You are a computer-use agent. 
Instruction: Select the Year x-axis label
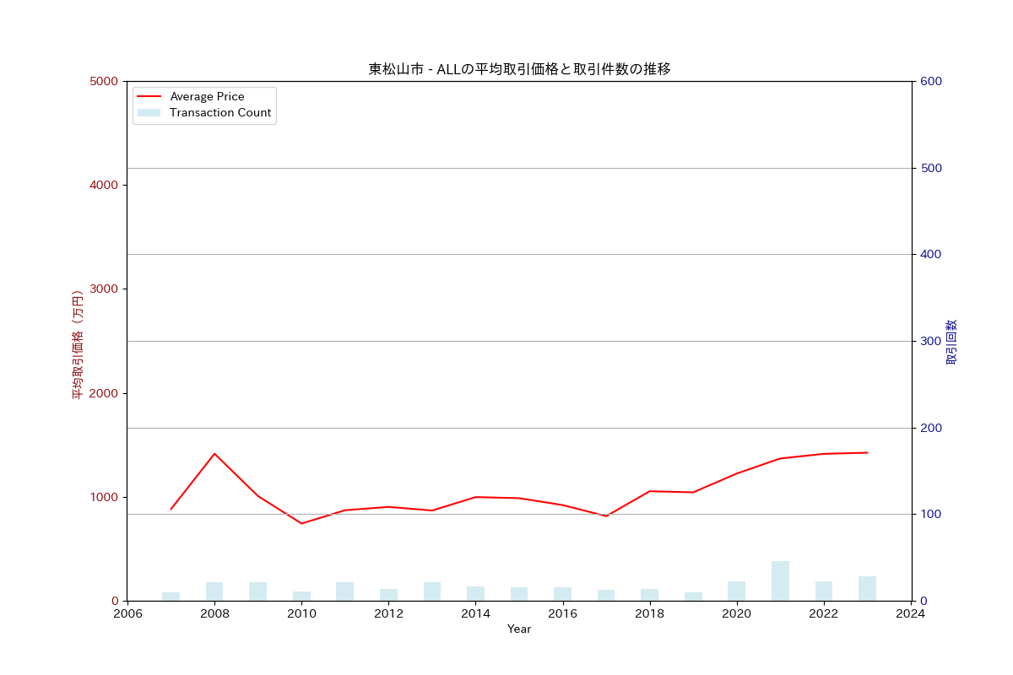pyautogui.click(x=519, y=629)
